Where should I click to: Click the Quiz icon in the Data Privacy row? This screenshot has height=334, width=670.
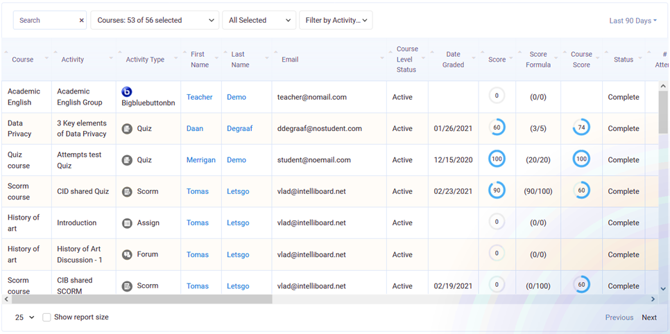[127, 129]
